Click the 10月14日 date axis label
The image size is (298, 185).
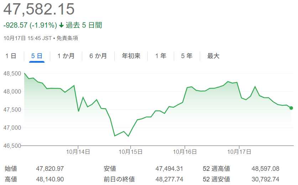click(78, 152)
